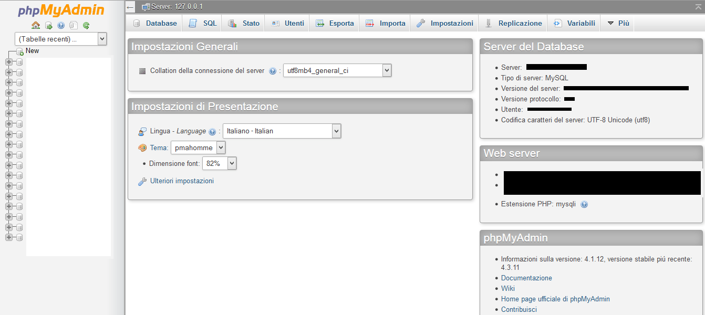
Task: Open Home page ufficiale di phpMyAdmin link
Action: click(x=555, y=299)
